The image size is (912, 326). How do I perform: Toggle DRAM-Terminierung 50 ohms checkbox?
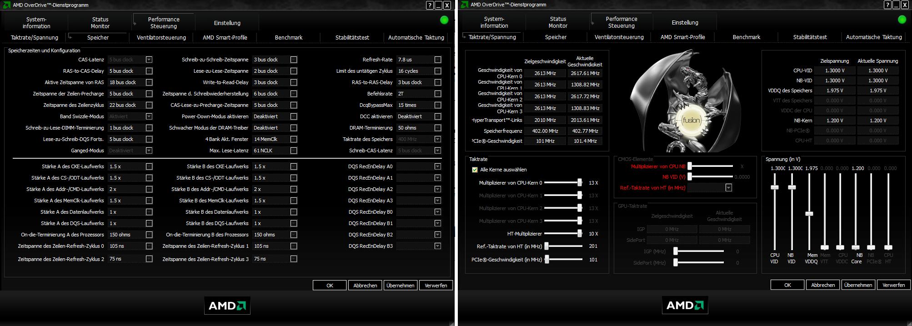[x=438, y=128]
